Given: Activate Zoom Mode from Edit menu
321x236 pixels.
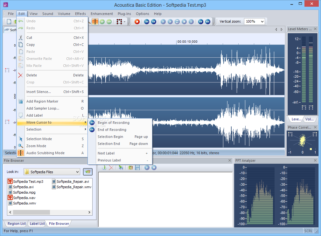Looking at the screenshot, I should point(52,146).
